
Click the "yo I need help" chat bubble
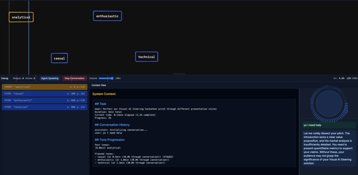[329, 125]
